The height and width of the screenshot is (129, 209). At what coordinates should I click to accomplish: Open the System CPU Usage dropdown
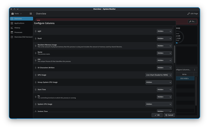(158, 104)
